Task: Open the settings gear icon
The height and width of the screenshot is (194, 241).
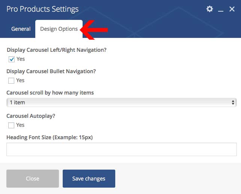Action: click(x=209, y=9)
